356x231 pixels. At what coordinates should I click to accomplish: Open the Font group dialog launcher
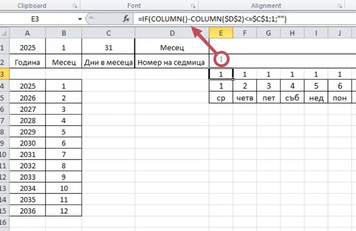point(193,6)
